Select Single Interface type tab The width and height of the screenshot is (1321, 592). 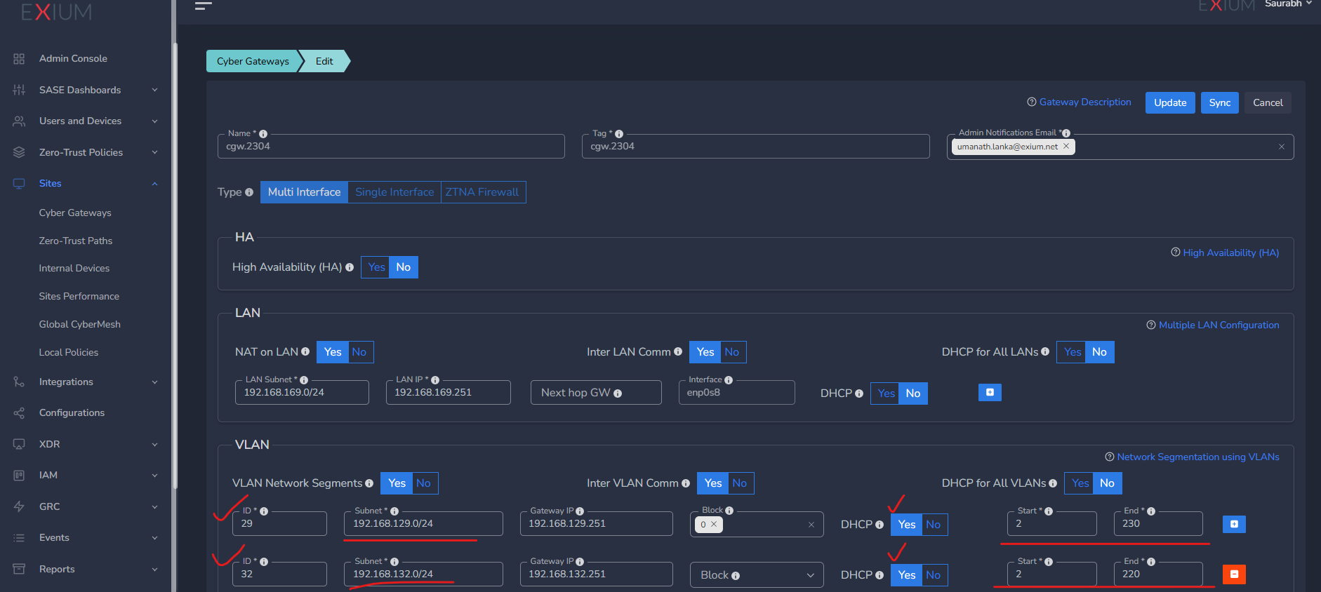point(394,192)
